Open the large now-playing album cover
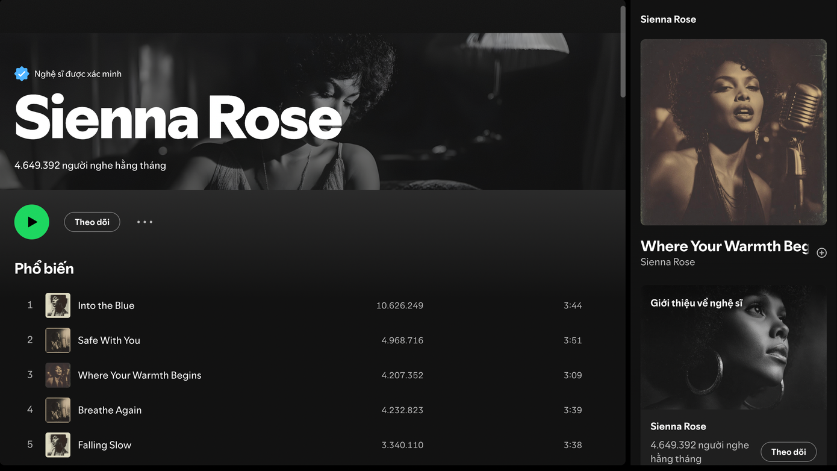Screen dimensions: 837x471 coord(733,133)
